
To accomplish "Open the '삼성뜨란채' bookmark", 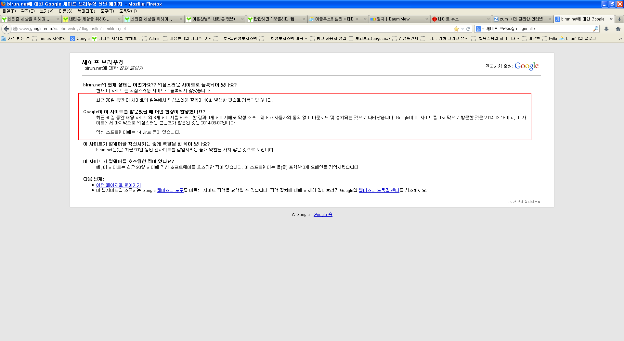I will pos(405,39).
